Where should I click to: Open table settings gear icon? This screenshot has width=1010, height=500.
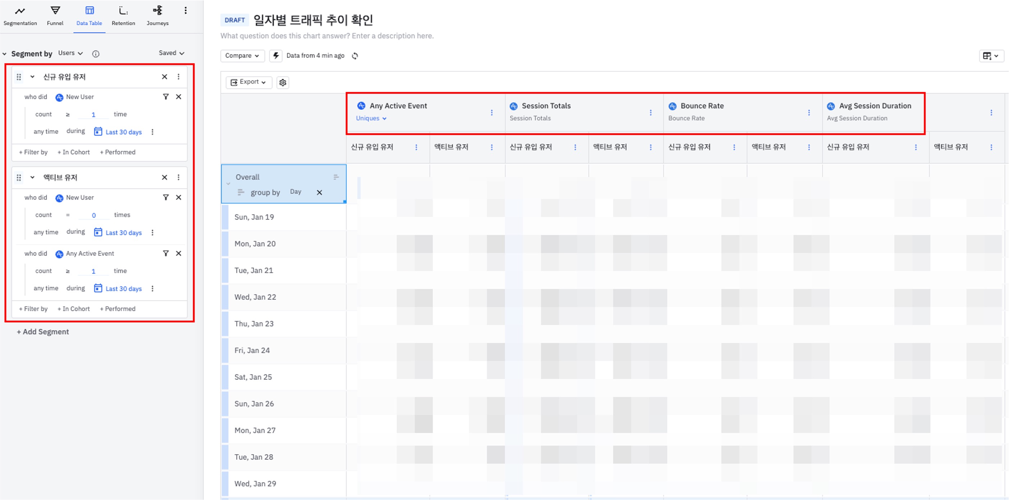coord(283,82)
